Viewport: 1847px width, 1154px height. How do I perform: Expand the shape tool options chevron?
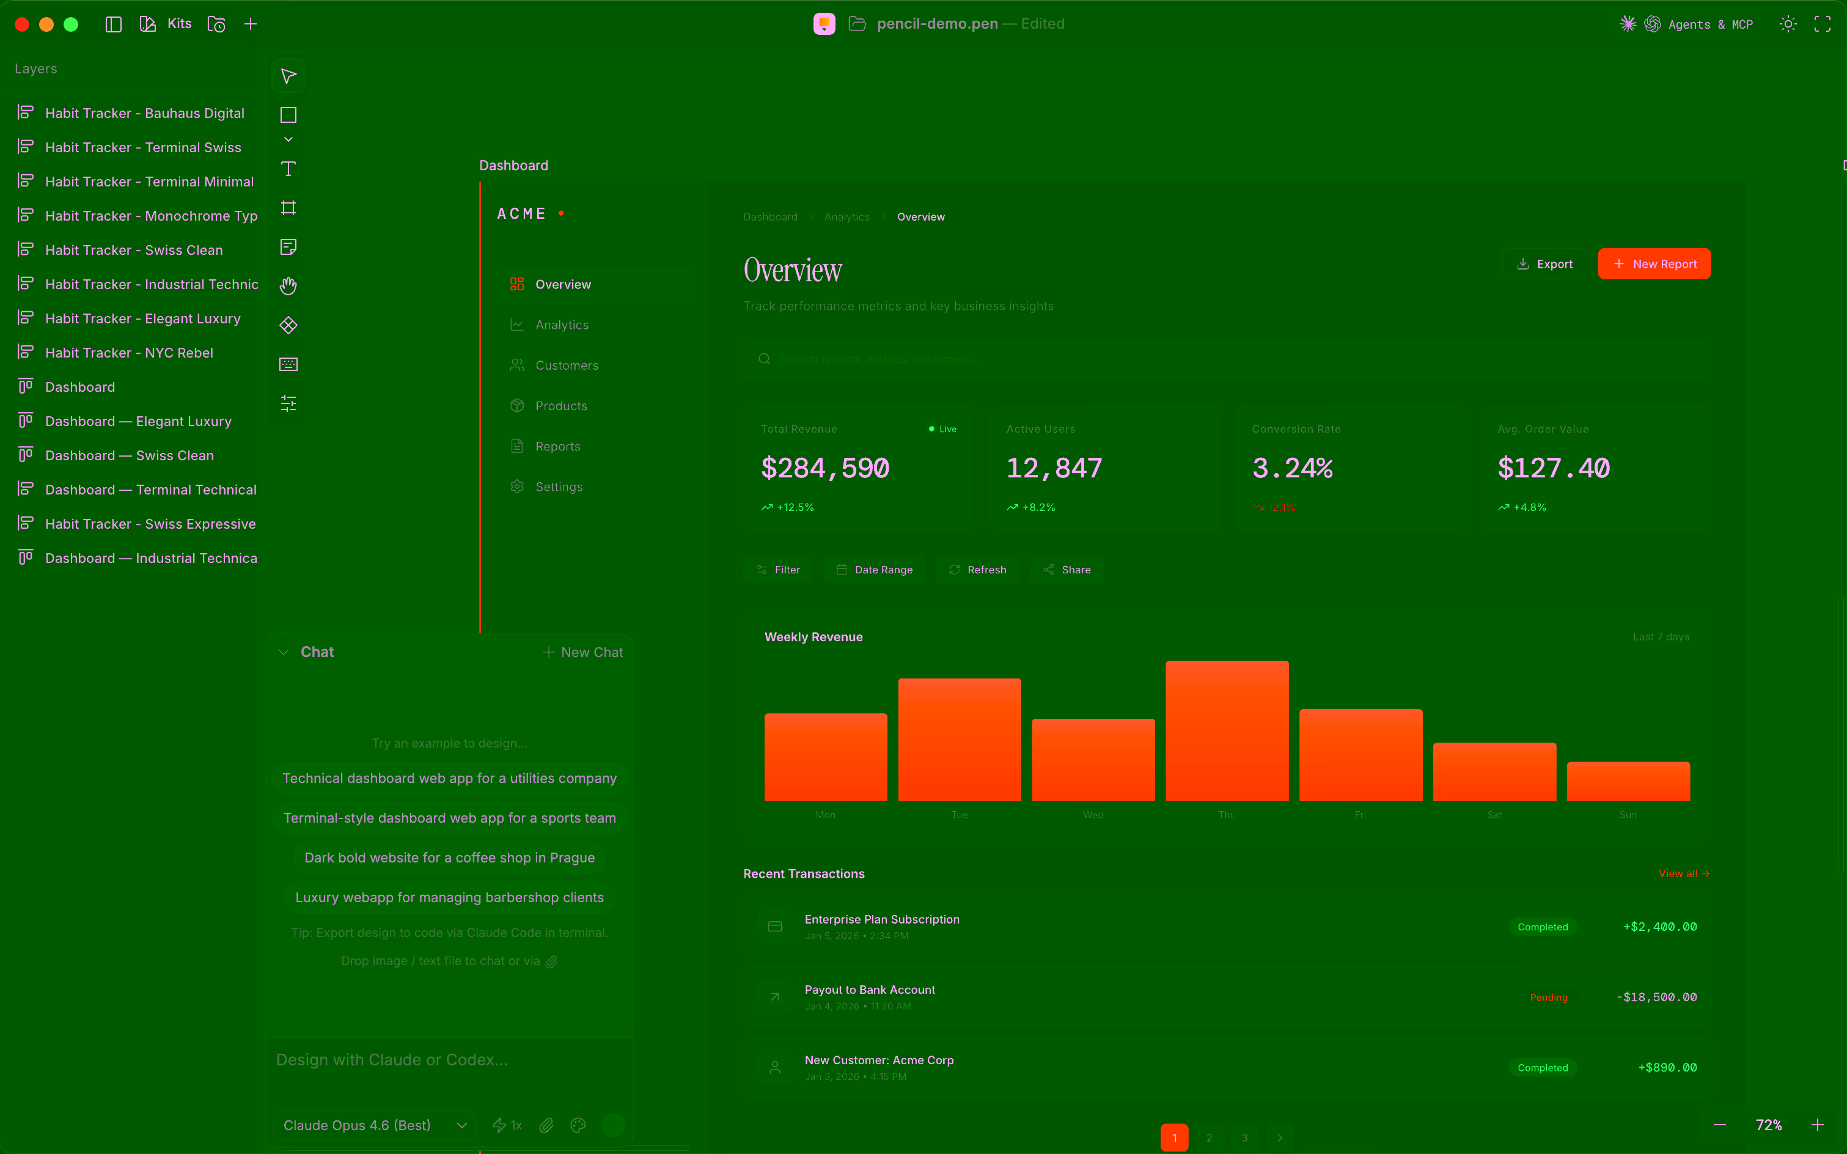coord(288,140)
